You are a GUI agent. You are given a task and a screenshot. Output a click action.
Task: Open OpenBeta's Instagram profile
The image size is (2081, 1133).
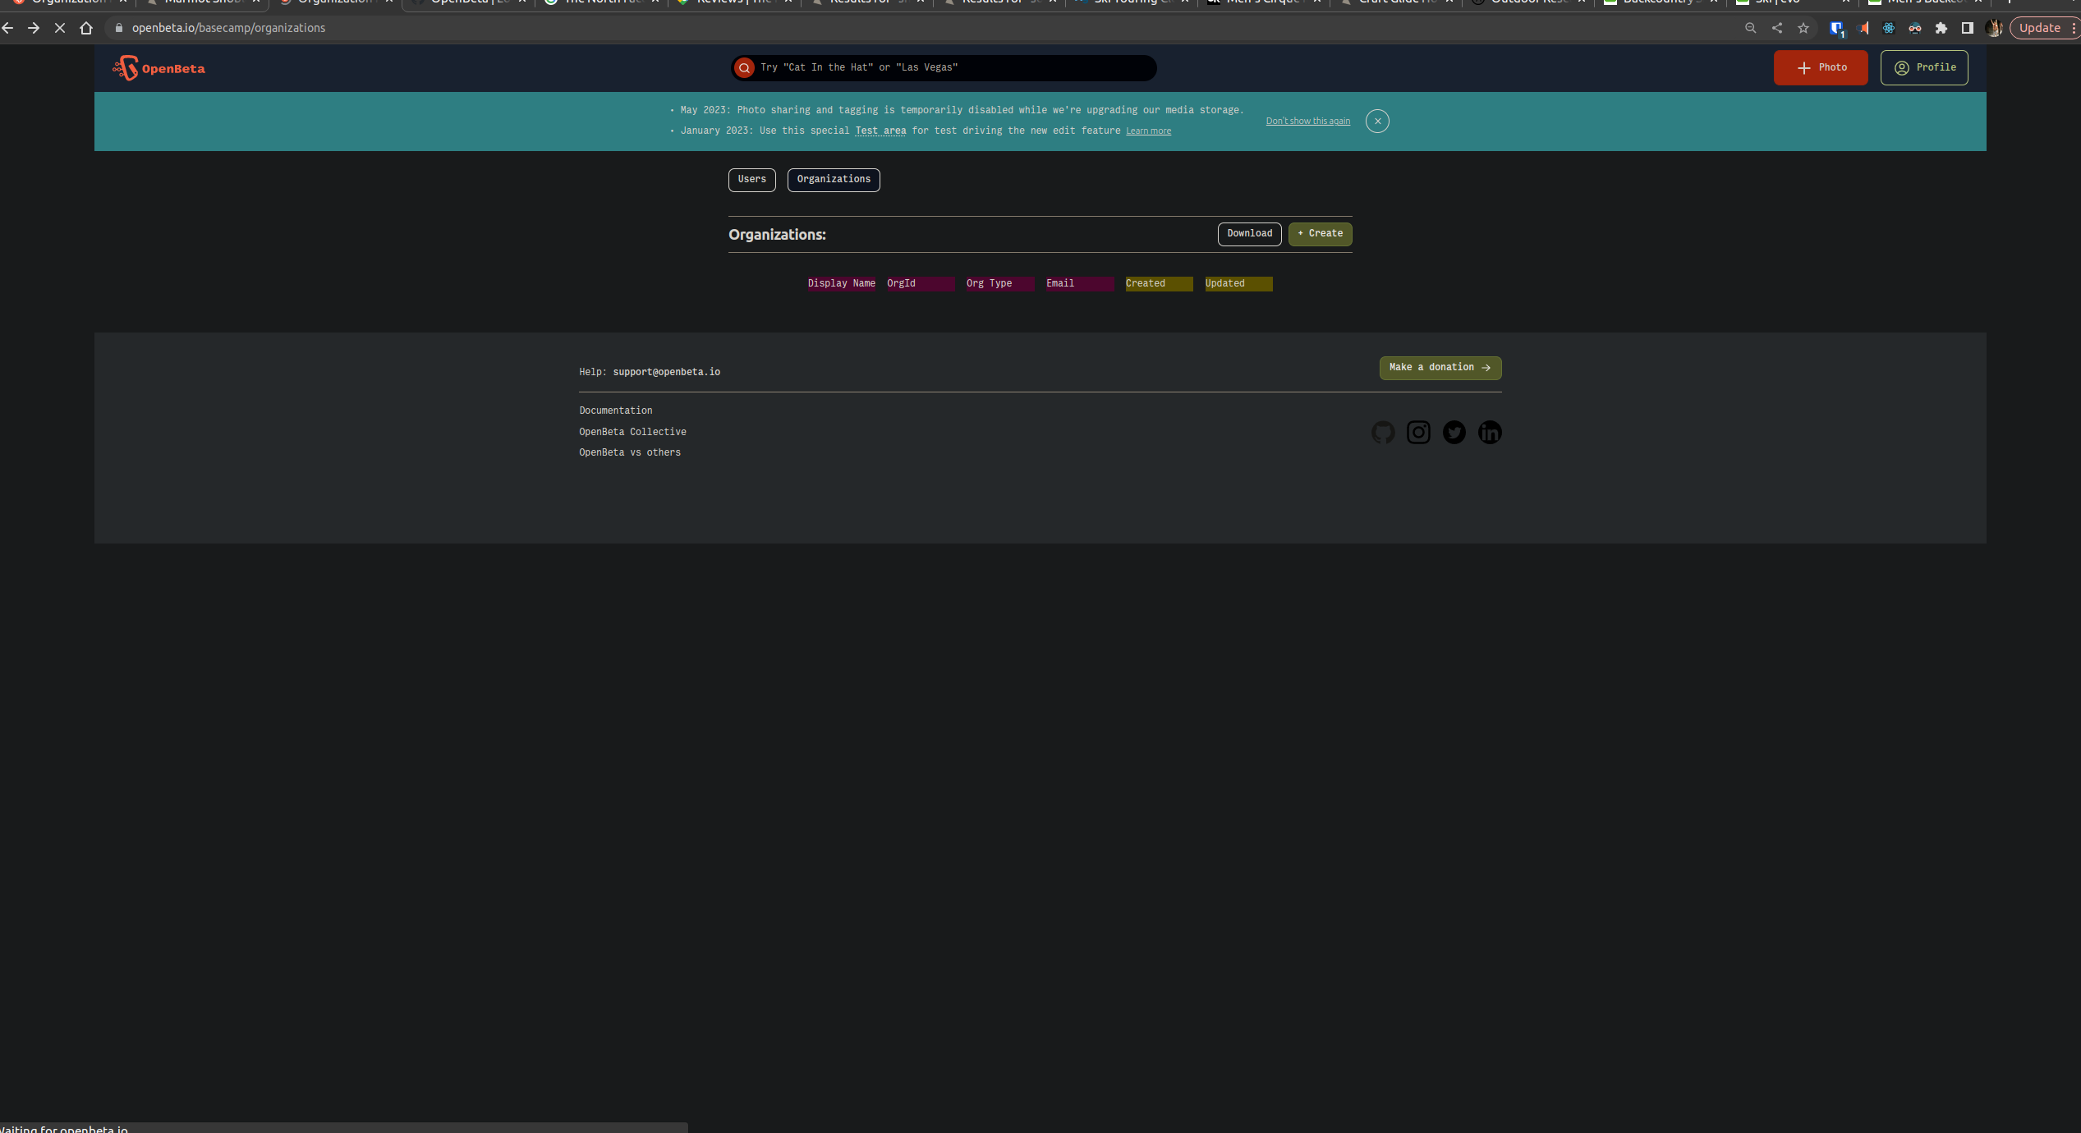(1418, 433)
